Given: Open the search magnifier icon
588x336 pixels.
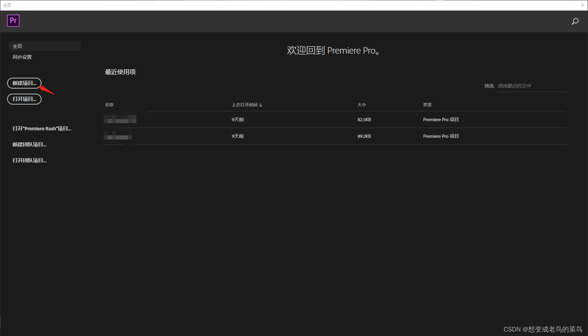Looking at the screenshot, I should tap(575, 21).
